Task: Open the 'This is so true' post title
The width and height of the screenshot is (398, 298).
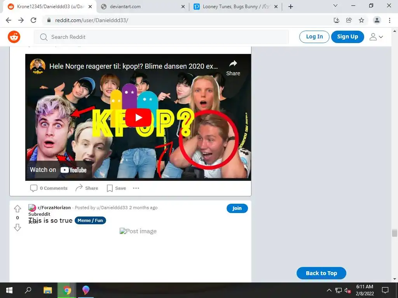Action: click(x=51, y=220)
